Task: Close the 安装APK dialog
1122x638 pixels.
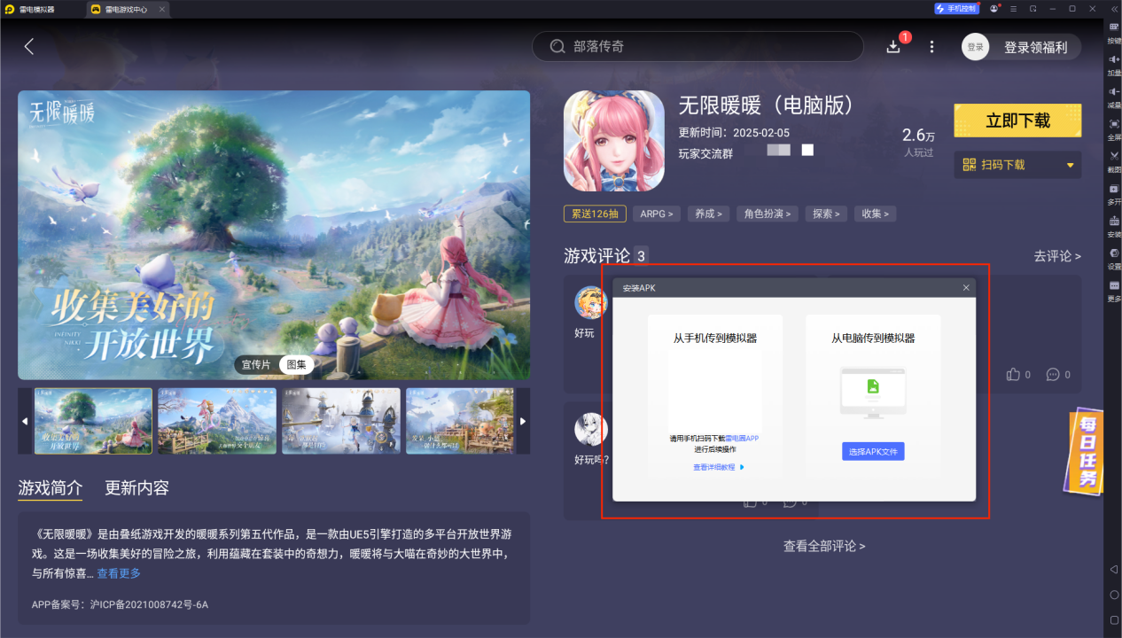Action: (966, 288)
